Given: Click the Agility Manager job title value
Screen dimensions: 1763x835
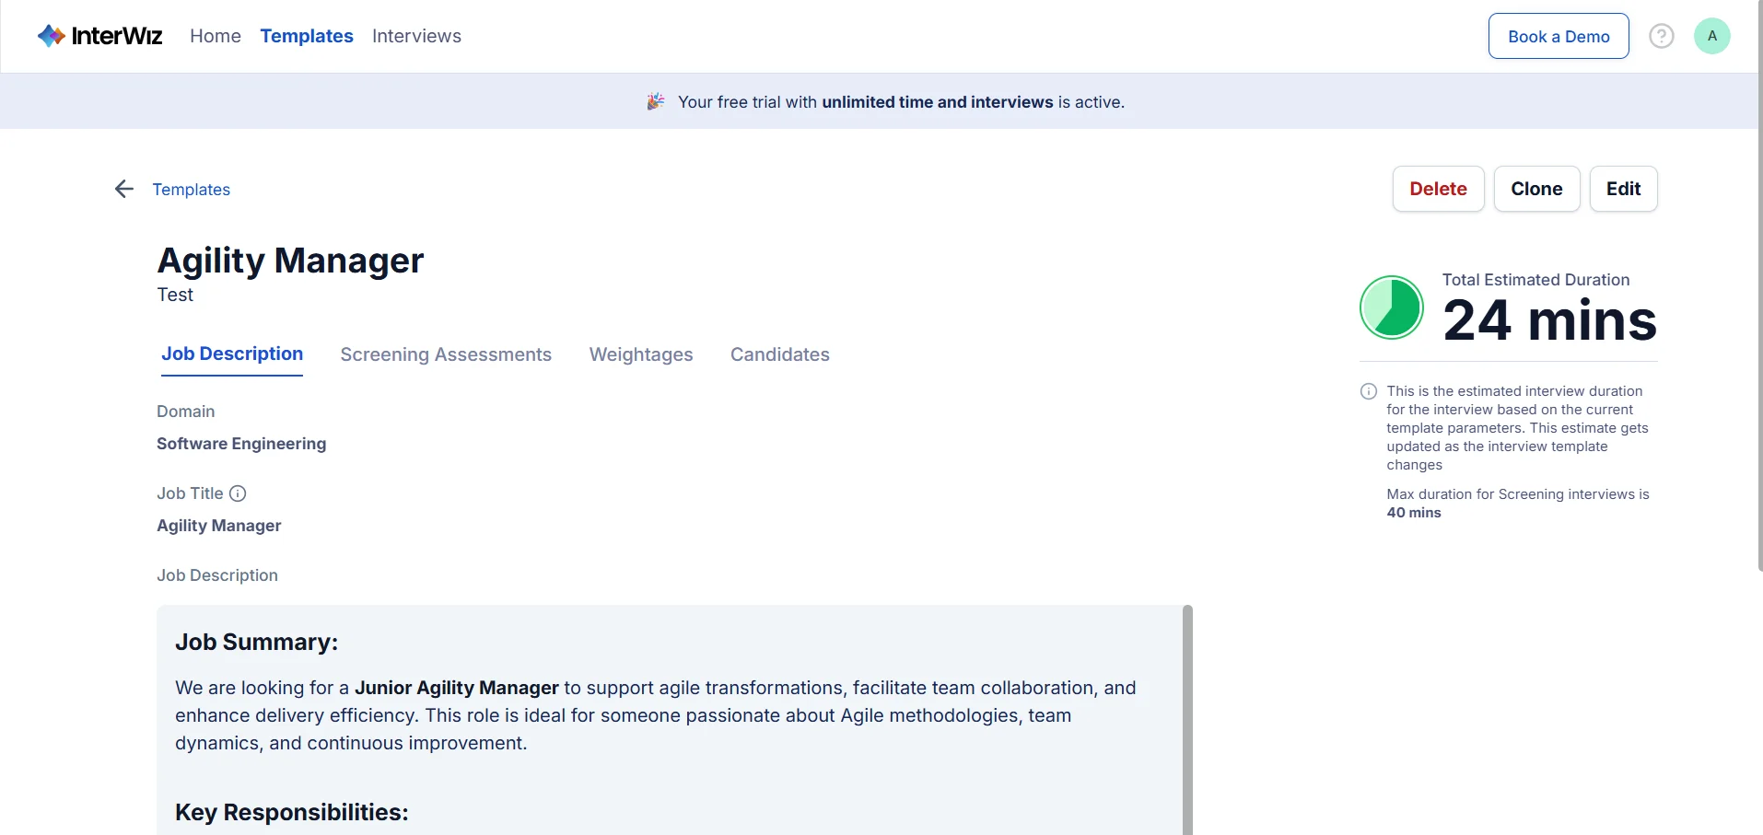Looking at the screenshot, I should (218, 526).
